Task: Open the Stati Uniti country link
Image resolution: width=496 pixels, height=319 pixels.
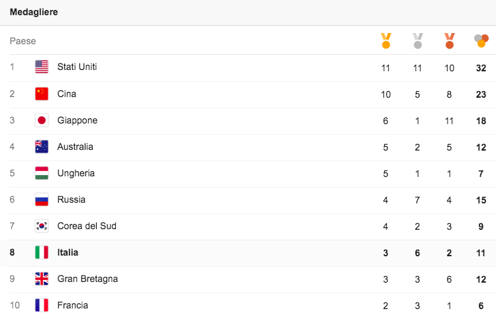Action: click(x=77, y=67)
